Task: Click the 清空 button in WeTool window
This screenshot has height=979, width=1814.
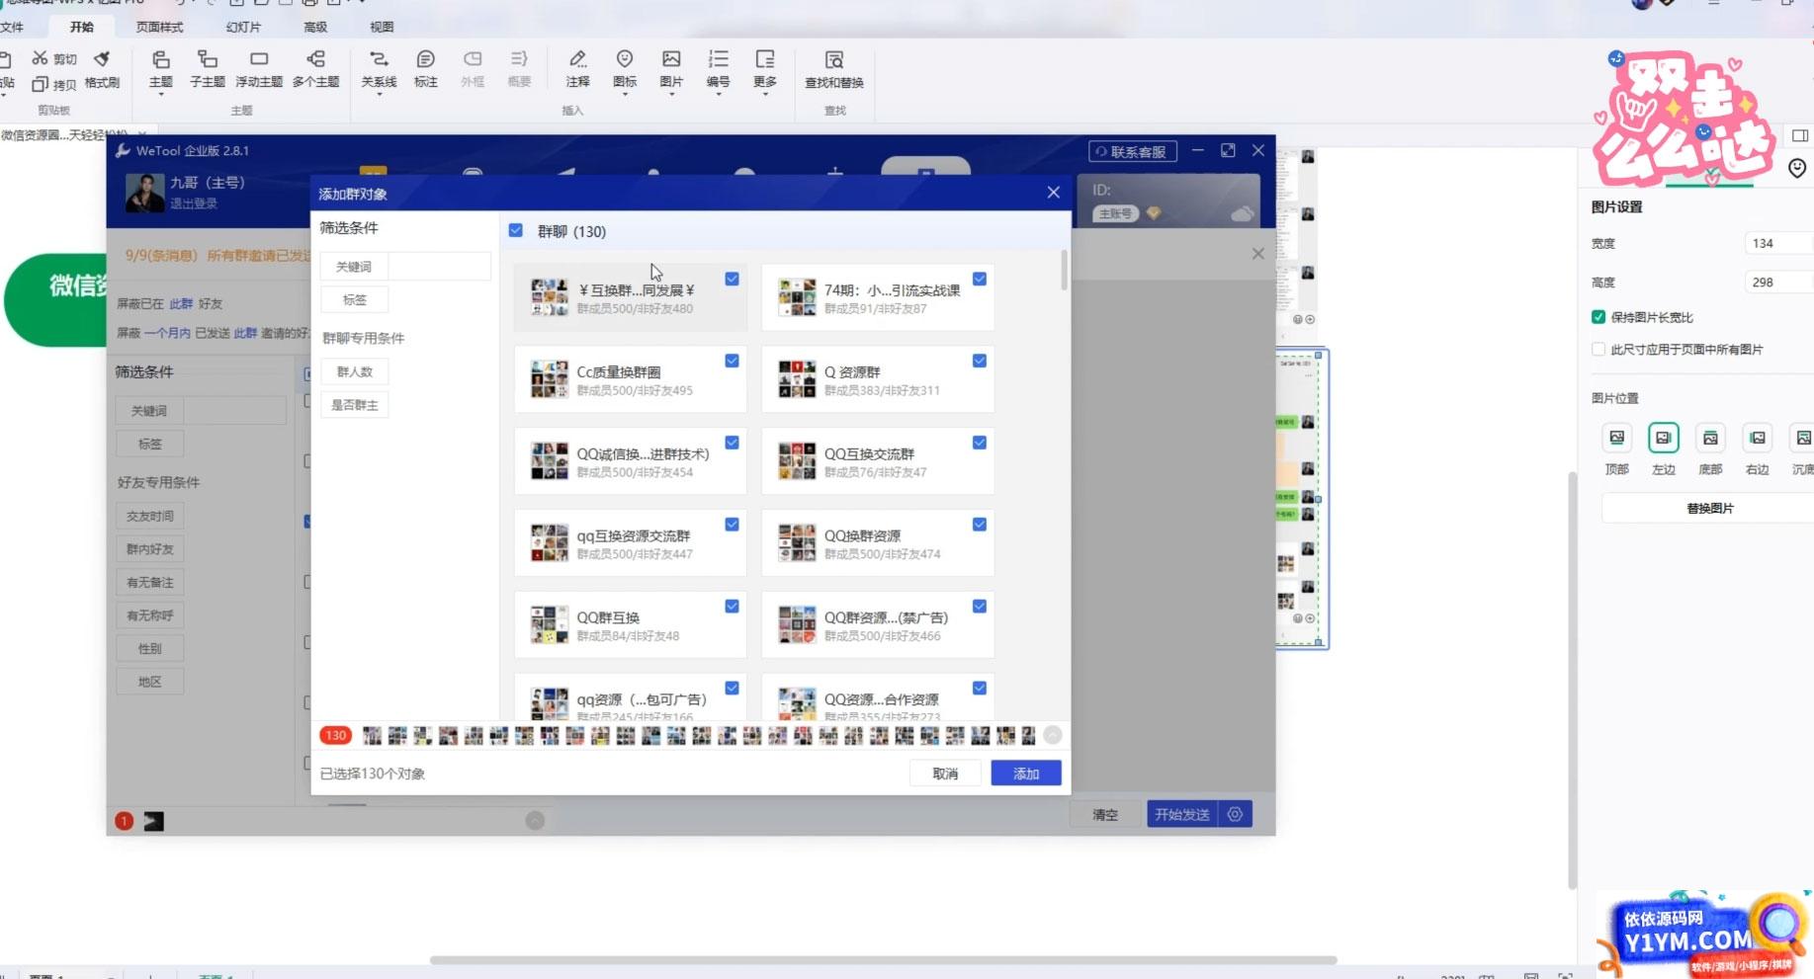Action: tap(1105, 815)
